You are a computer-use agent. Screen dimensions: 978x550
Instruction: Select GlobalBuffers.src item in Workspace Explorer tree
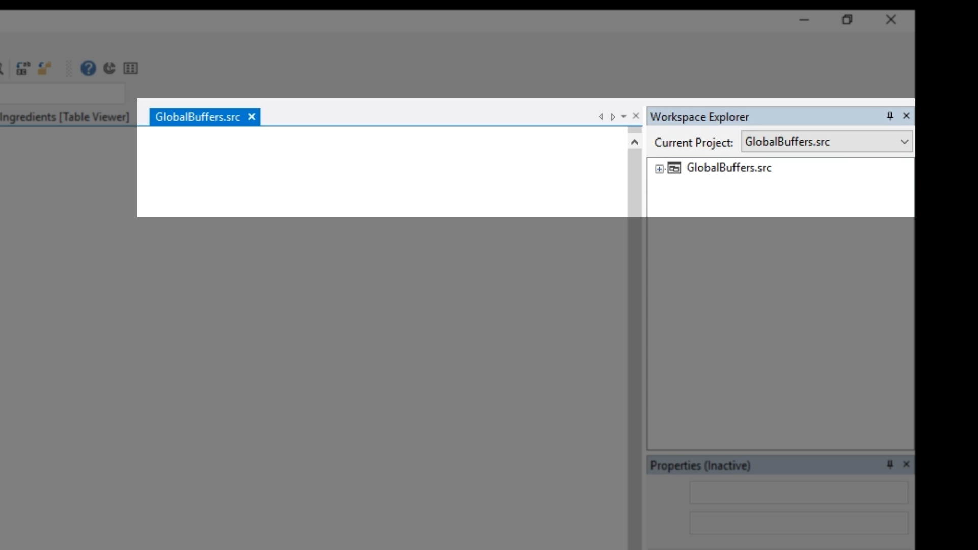coord(728,168)
